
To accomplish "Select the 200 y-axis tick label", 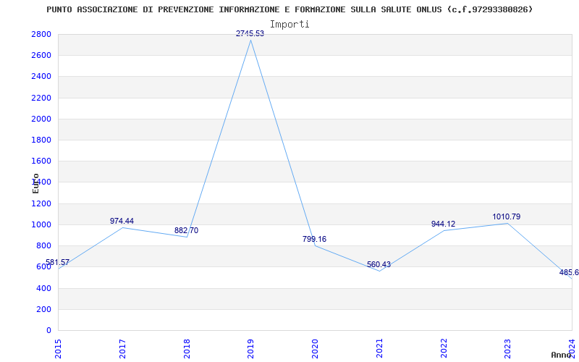I will pos(43,309).
